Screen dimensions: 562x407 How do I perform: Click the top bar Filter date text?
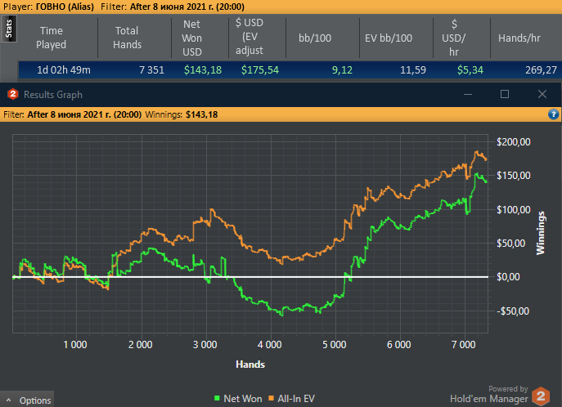tap(187, 7)
